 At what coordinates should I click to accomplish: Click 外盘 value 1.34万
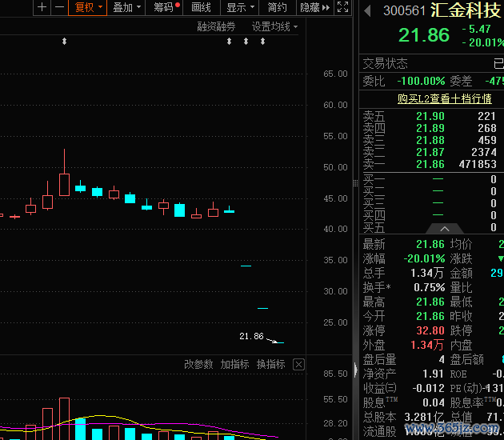pos(427,345)
